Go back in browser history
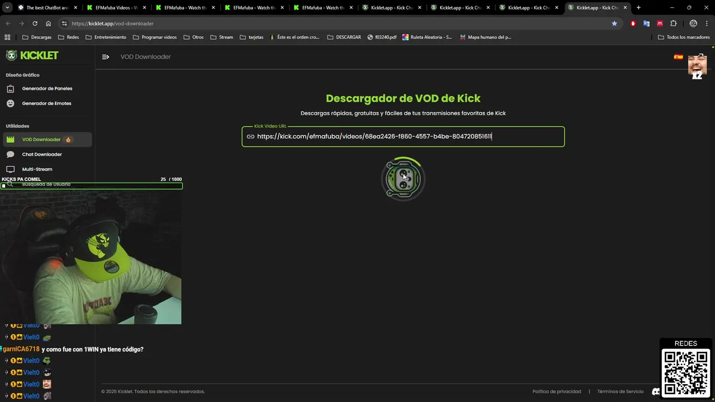The image size is (715, 402). pos(8,23)
